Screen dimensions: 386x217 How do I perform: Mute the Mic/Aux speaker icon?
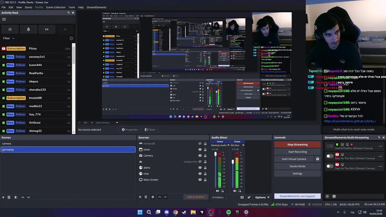[235, 191]
